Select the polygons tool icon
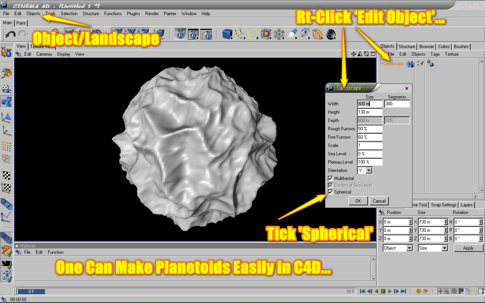 click(x=6, y=159)
